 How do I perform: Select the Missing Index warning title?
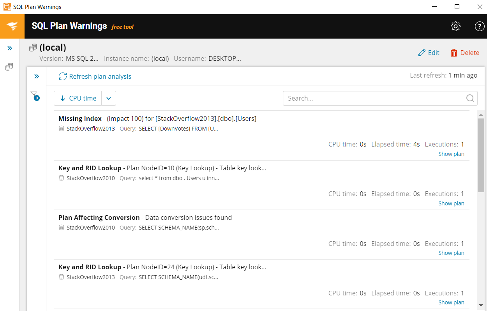coord(80,118)
